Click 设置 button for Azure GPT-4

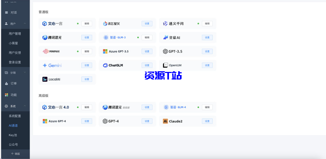click(x=87, y=121)
